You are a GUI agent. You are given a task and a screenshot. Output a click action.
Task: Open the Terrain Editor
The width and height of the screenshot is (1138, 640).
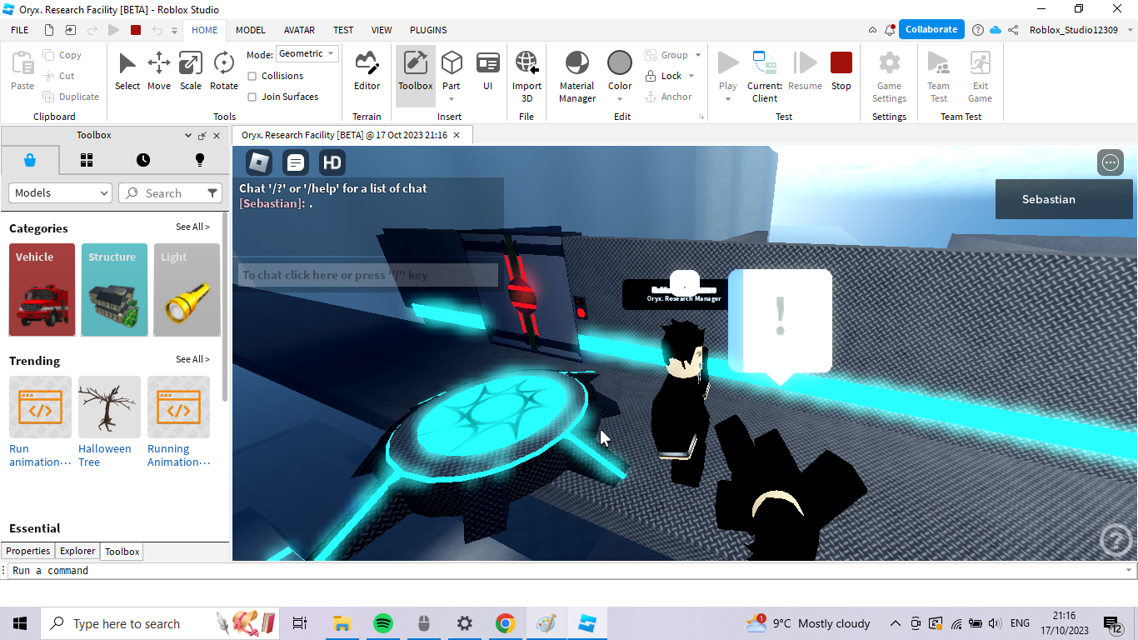[367, 72]
